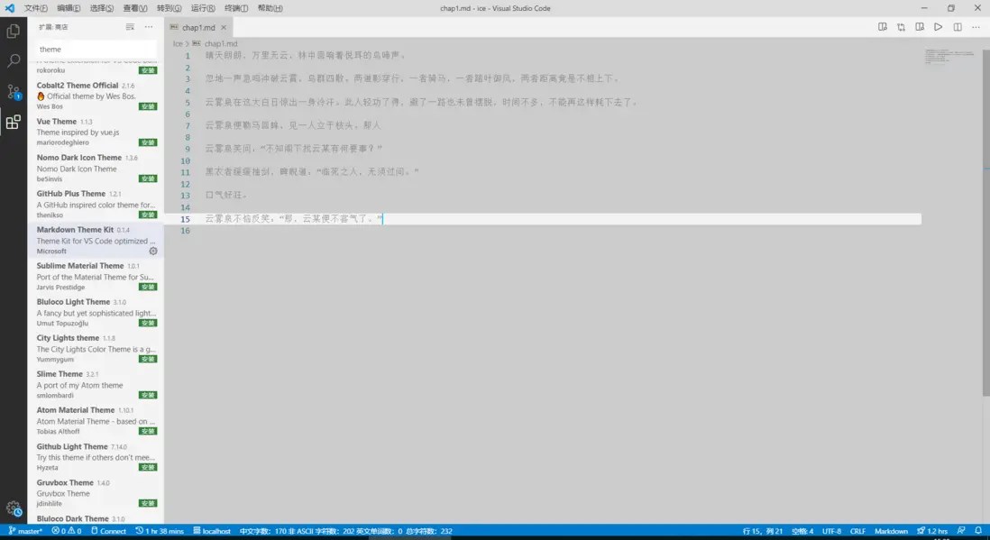Open the 查看(V) menu

(x=135, y=8)
